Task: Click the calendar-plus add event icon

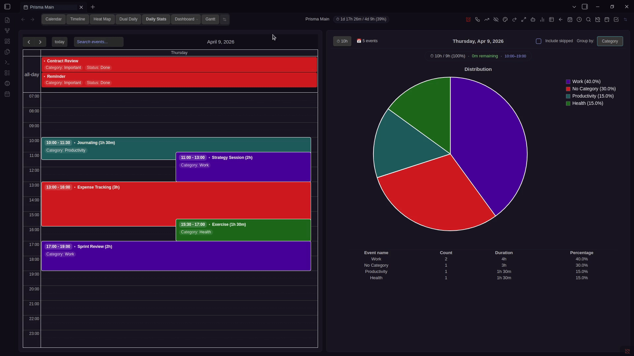Action: 607,19
